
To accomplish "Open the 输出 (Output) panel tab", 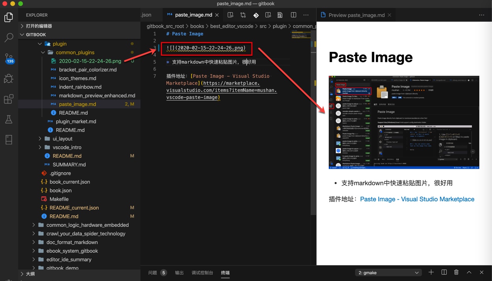I will pos(179,272).
